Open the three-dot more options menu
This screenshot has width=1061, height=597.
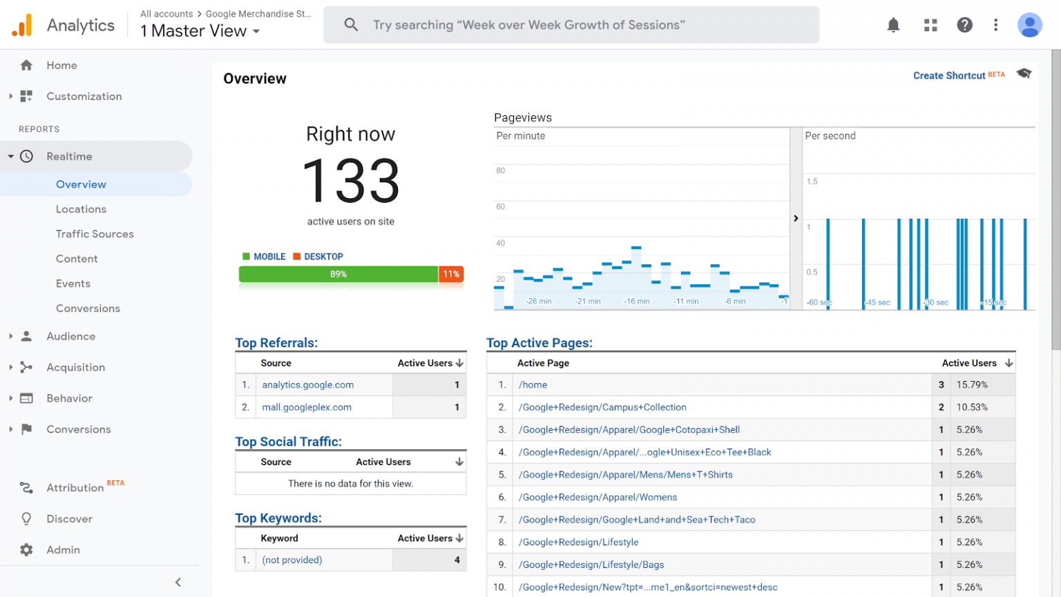[995, 26]
